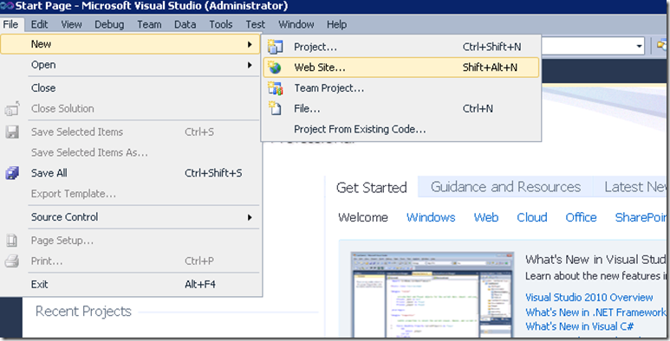Screen dimensions: 670x341
Task: Open the Tools menu
Action: [x=220, y=24]
